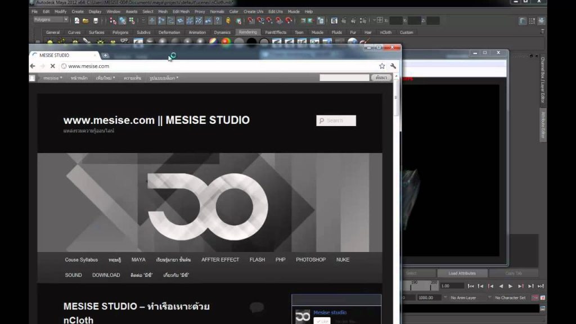Click Maya's Save Scene floppy icon
The image size is (576, 324).
pos(96,21)
